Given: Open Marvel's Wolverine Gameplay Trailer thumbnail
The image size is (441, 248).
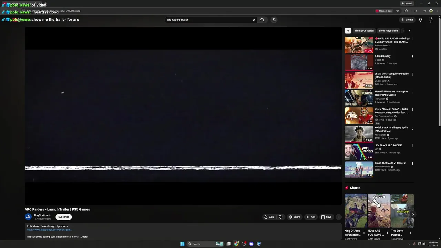Looking at the screenshot, I should (359, 98).
